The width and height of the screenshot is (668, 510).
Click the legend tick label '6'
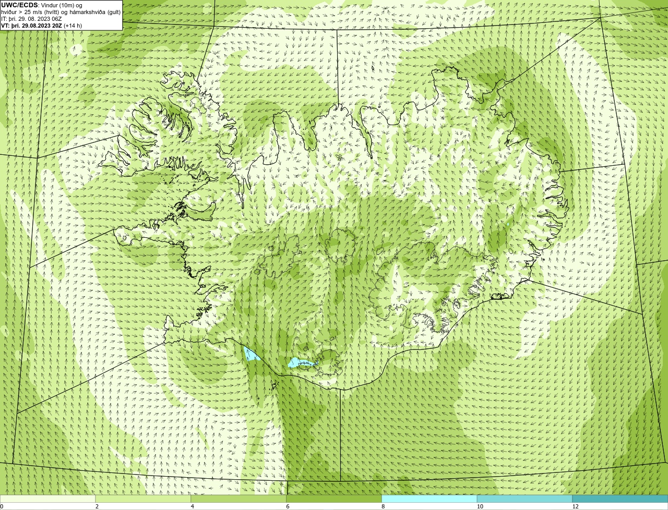point(288,506)
